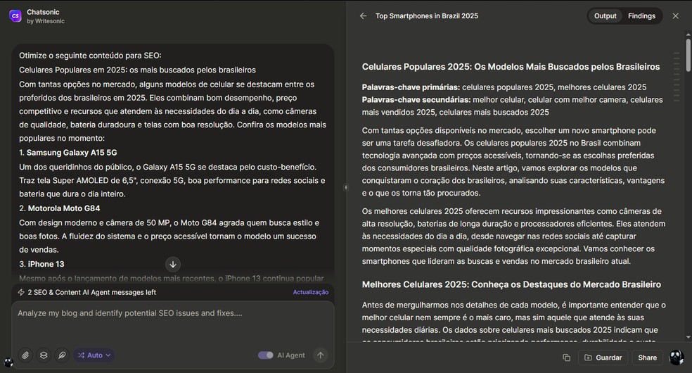Click the 'Com design moderno e câmera' paragraph
Image resolution: width=692 pixels, height=373 pixels.
(x=169, y=236)
